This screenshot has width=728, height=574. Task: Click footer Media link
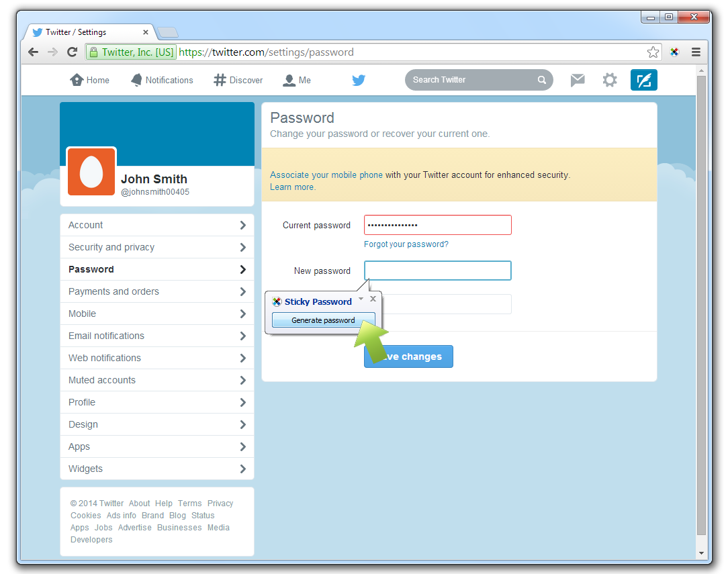click(x=219, y=528)
